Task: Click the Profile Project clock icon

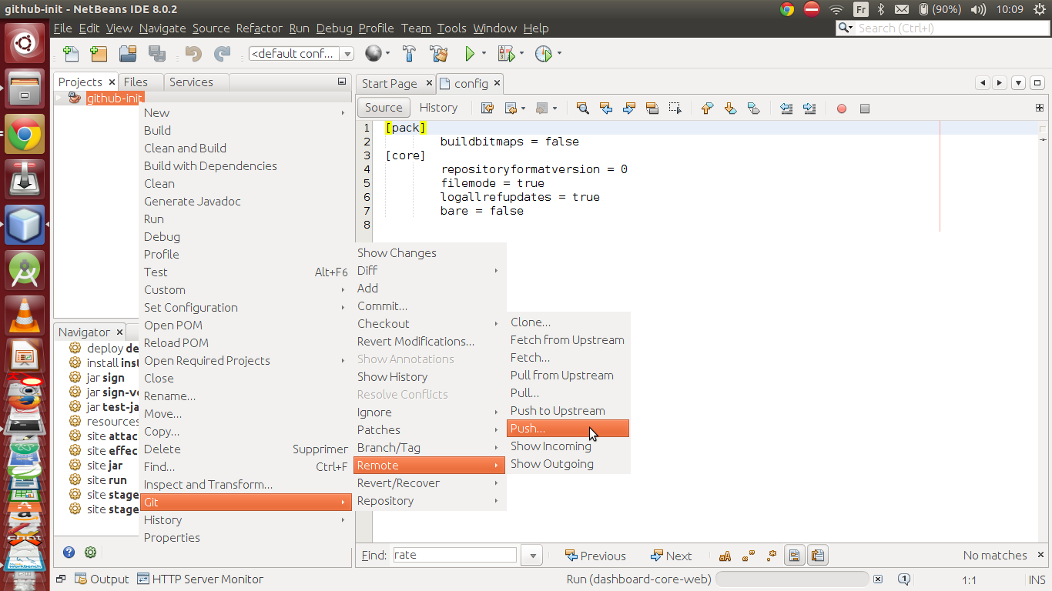Action: pos(544,54)
